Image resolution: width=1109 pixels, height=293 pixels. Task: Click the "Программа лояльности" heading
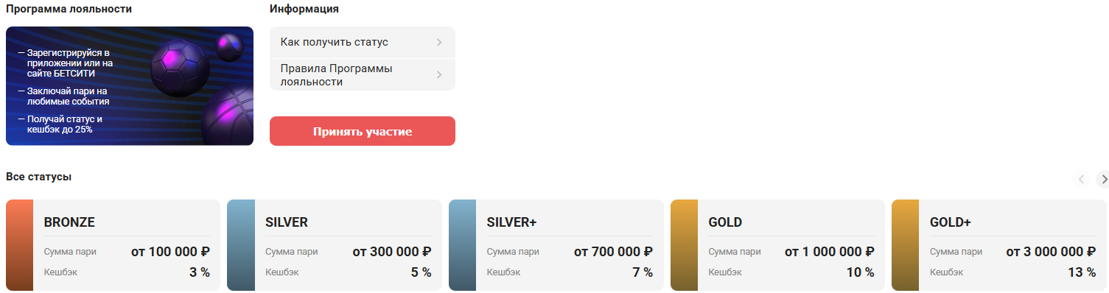[69, 9]
